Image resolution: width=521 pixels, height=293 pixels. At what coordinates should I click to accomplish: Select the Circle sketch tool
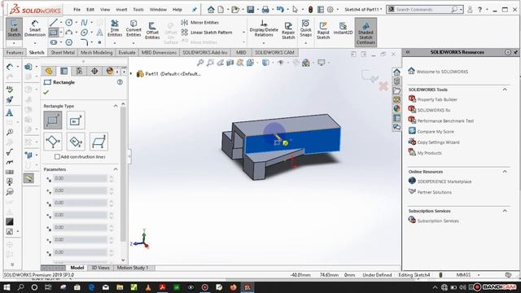[69, 23]
